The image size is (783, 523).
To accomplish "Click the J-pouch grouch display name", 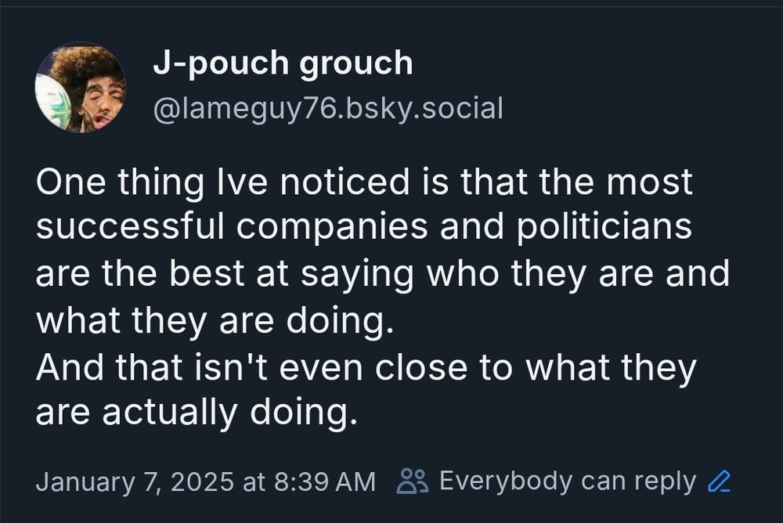I will click(x=282, y=64).
